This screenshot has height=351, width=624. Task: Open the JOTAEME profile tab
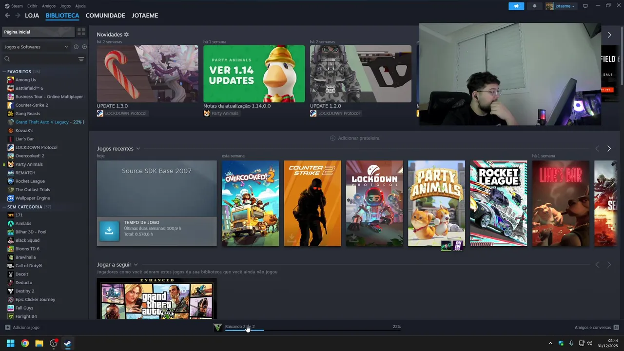pos(145,16)
